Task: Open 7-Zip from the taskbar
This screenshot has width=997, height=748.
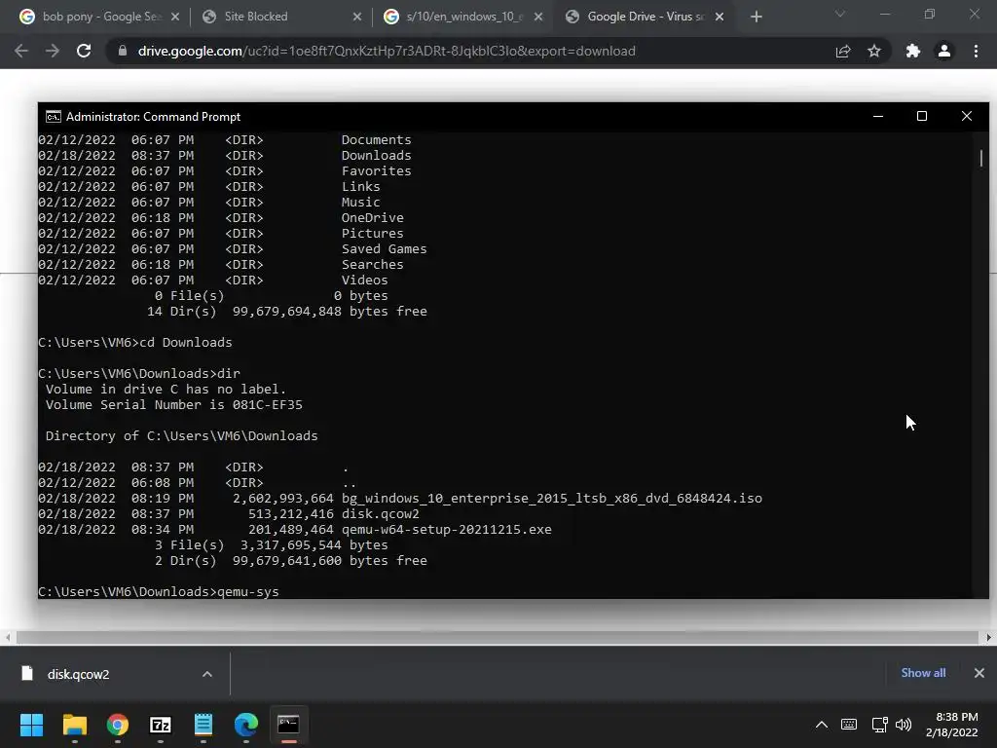Action: (x=161, y=725)
